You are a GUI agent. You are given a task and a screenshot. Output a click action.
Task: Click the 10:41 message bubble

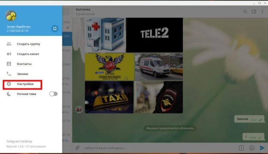(253, 137)
